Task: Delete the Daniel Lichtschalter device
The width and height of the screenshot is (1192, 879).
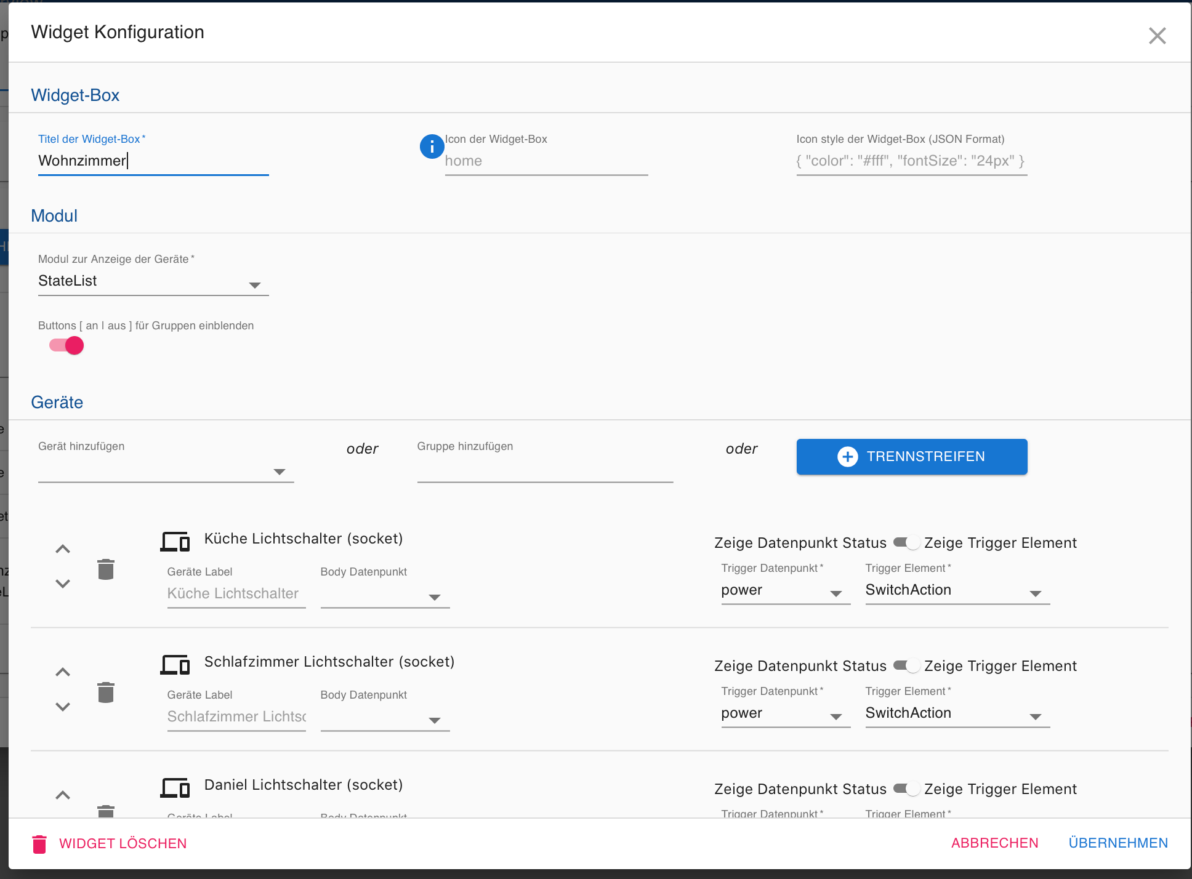Action: tap(106, 811)
